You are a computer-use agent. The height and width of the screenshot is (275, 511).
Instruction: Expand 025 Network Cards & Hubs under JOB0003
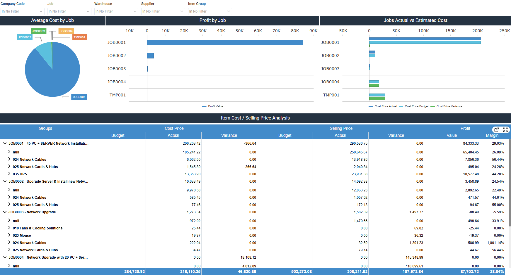pos(9,250)
